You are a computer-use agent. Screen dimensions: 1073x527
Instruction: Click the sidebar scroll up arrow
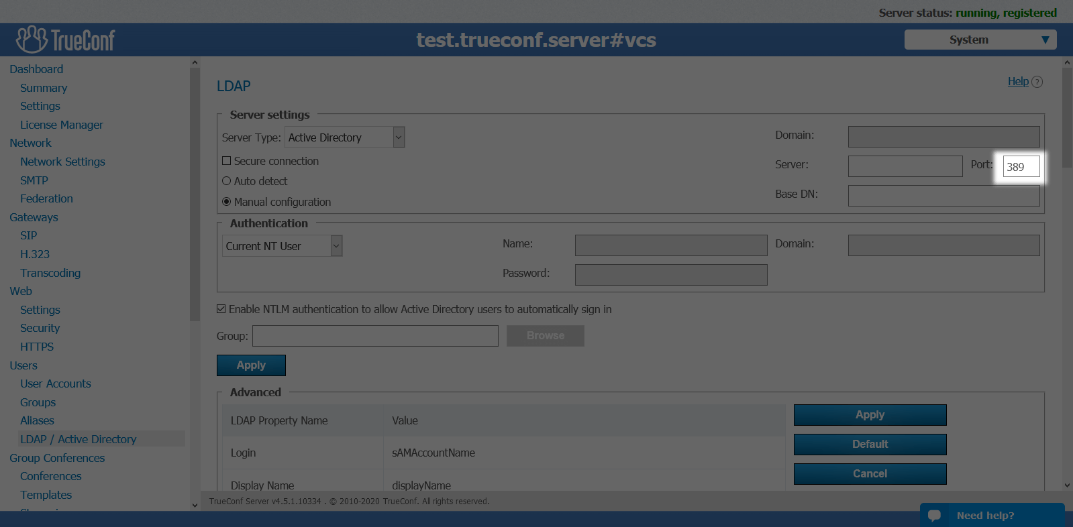click(x=195, y=62)
